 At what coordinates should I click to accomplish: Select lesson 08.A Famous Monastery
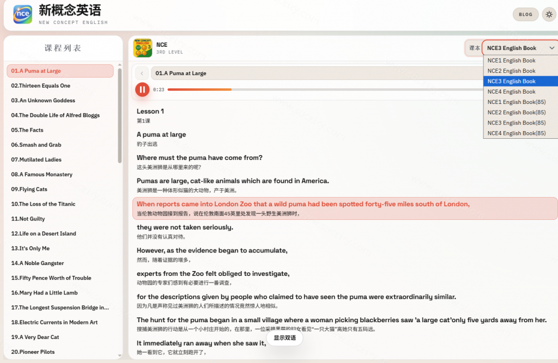[60, 175]
